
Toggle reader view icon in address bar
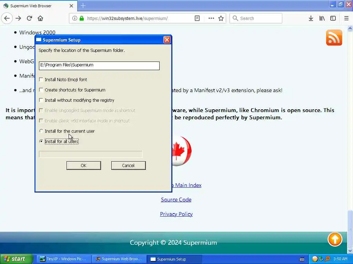pos(197,18)
